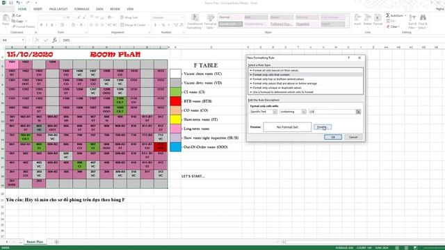Screen dimensions: 445x250
Task: Click the red BTB rooms legend swatch
Action: [x=175, y=101]
